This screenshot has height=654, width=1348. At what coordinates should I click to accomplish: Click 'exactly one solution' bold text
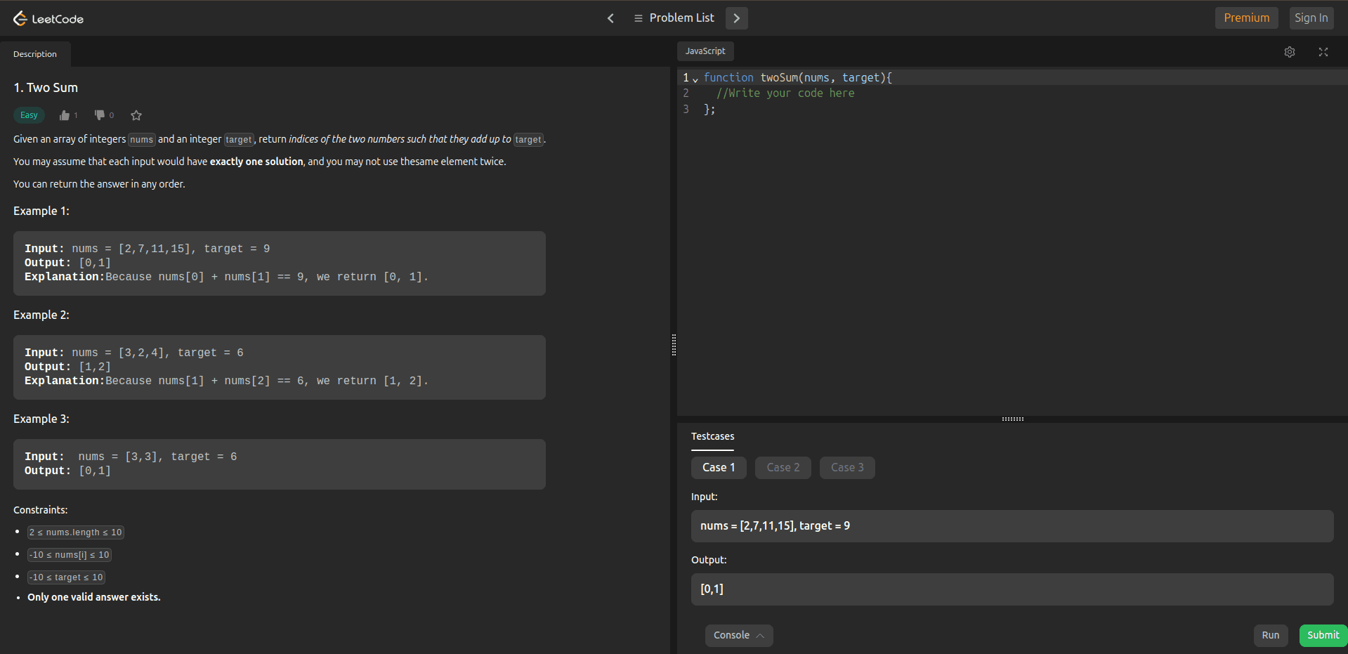pos(256,162)
